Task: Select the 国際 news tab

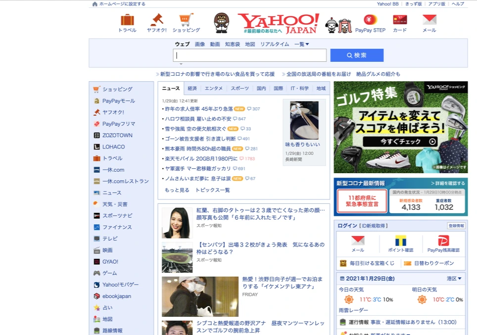Action: tap(279, 89)
